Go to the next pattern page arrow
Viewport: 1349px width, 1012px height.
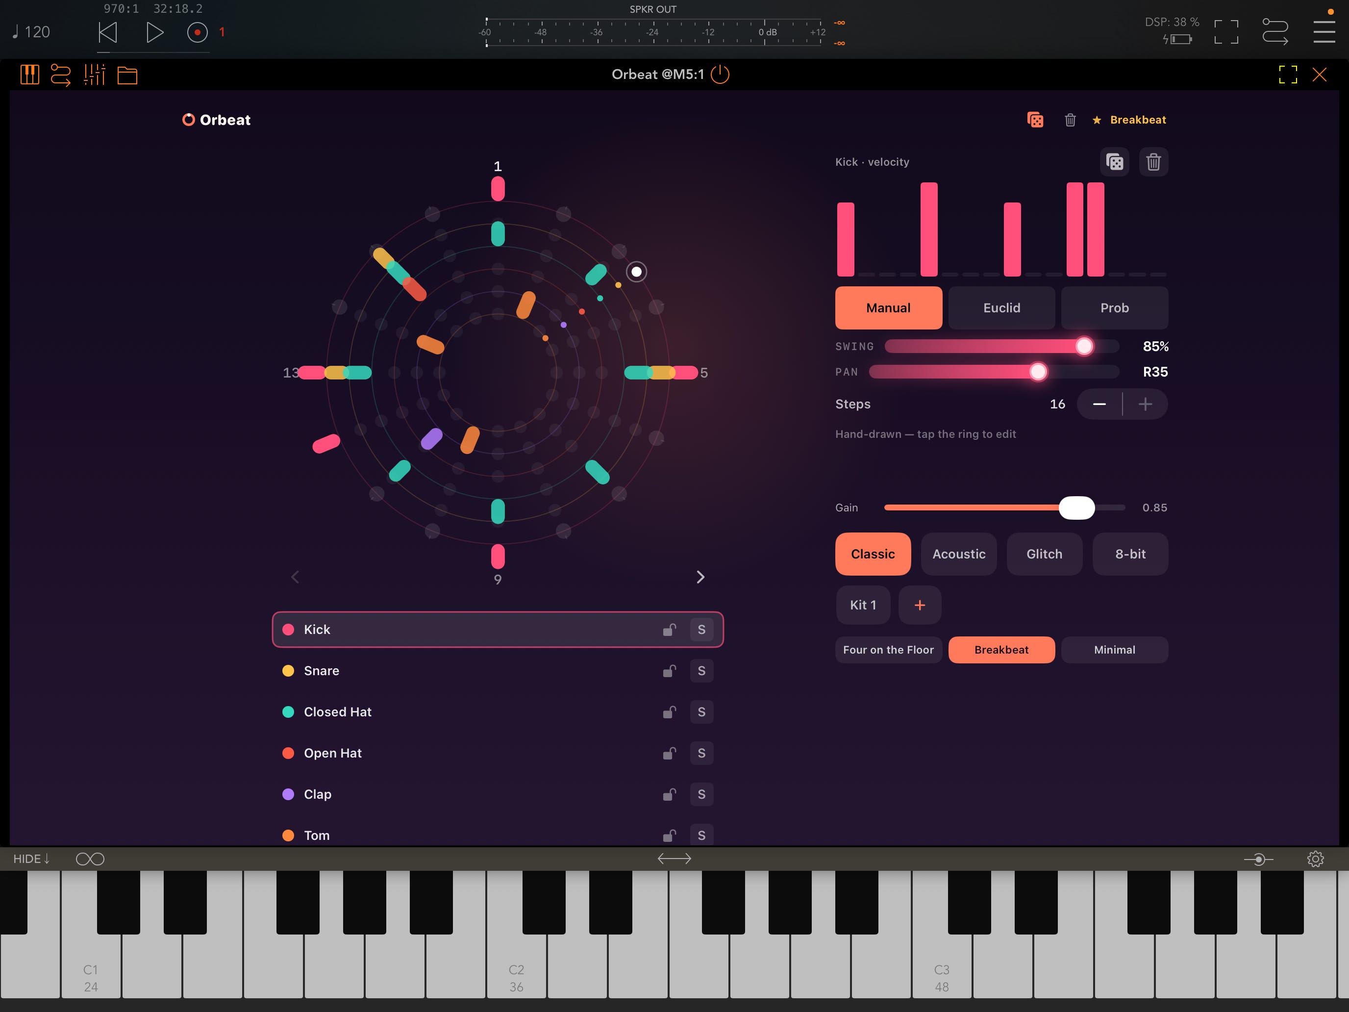click(700, 577)
